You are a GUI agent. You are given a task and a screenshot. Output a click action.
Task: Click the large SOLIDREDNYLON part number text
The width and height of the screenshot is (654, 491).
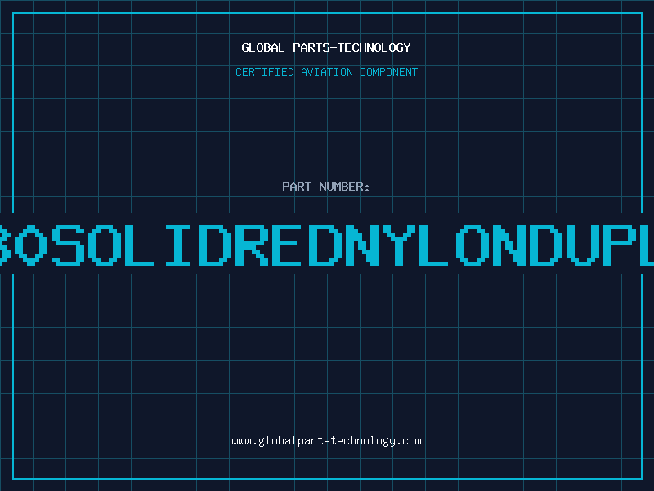327,245
